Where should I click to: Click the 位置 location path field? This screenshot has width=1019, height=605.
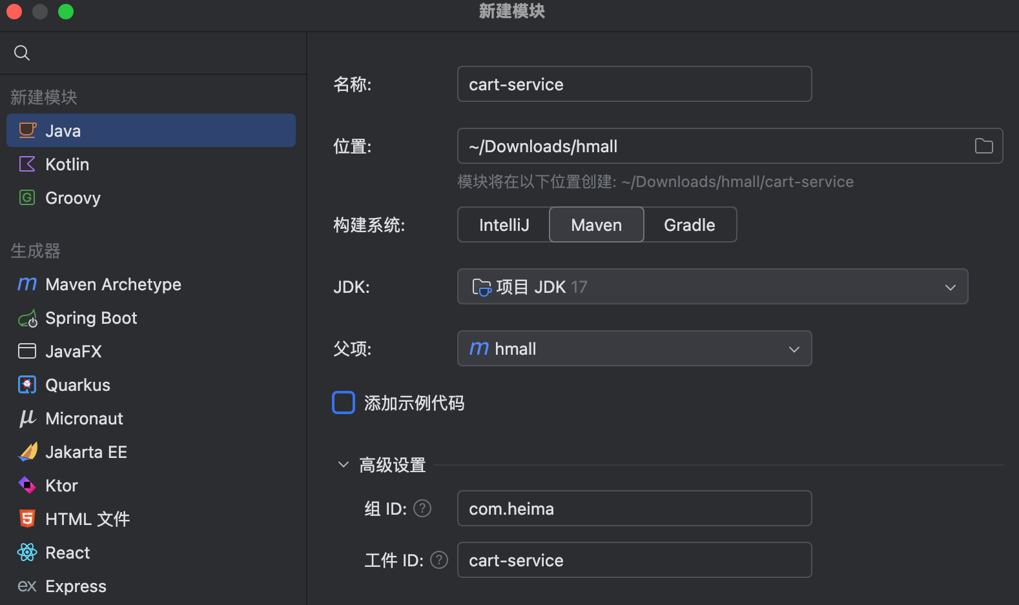730,146
